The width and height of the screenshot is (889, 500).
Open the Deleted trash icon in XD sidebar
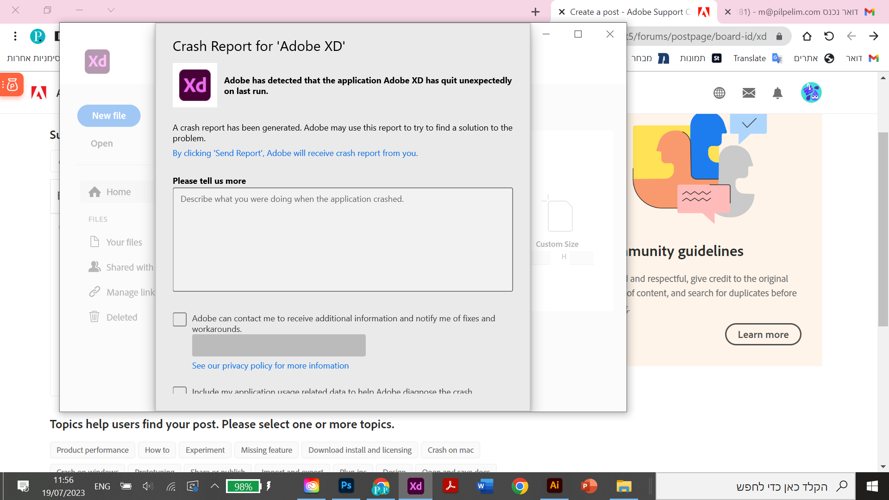click(x=95, y=317)
